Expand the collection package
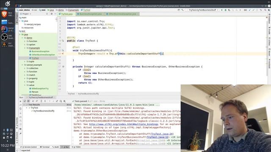 pyautogui.click(x=25, y=68)
